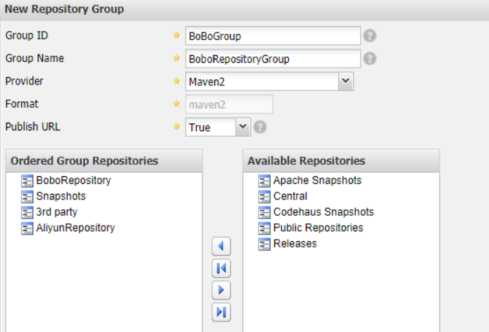This screenshot has height=332, width=489.
Task: Select AliyunRepository in the ordered list
Action: point(75,228)
